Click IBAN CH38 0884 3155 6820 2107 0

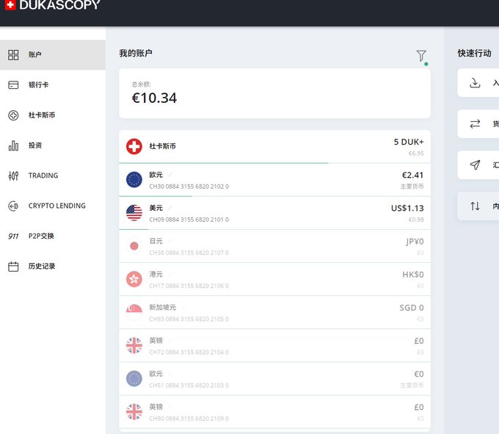[189, 253]
